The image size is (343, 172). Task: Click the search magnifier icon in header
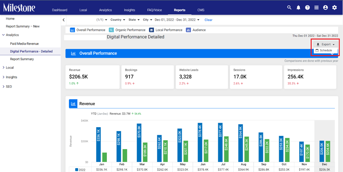click(289, 7)
